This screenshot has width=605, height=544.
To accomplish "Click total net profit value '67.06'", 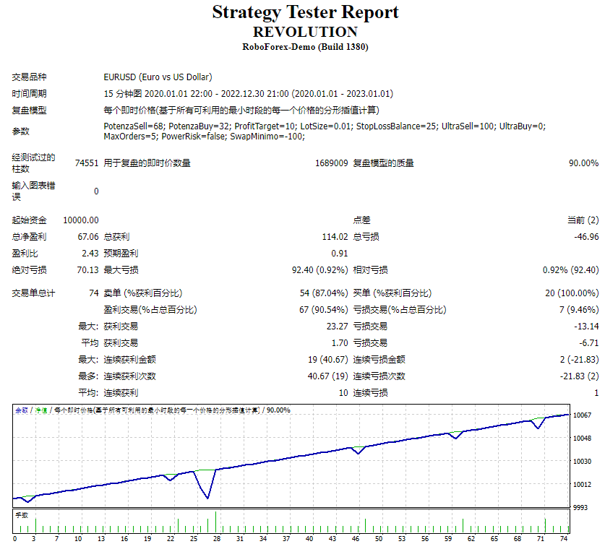I will [x=88, y=237].
